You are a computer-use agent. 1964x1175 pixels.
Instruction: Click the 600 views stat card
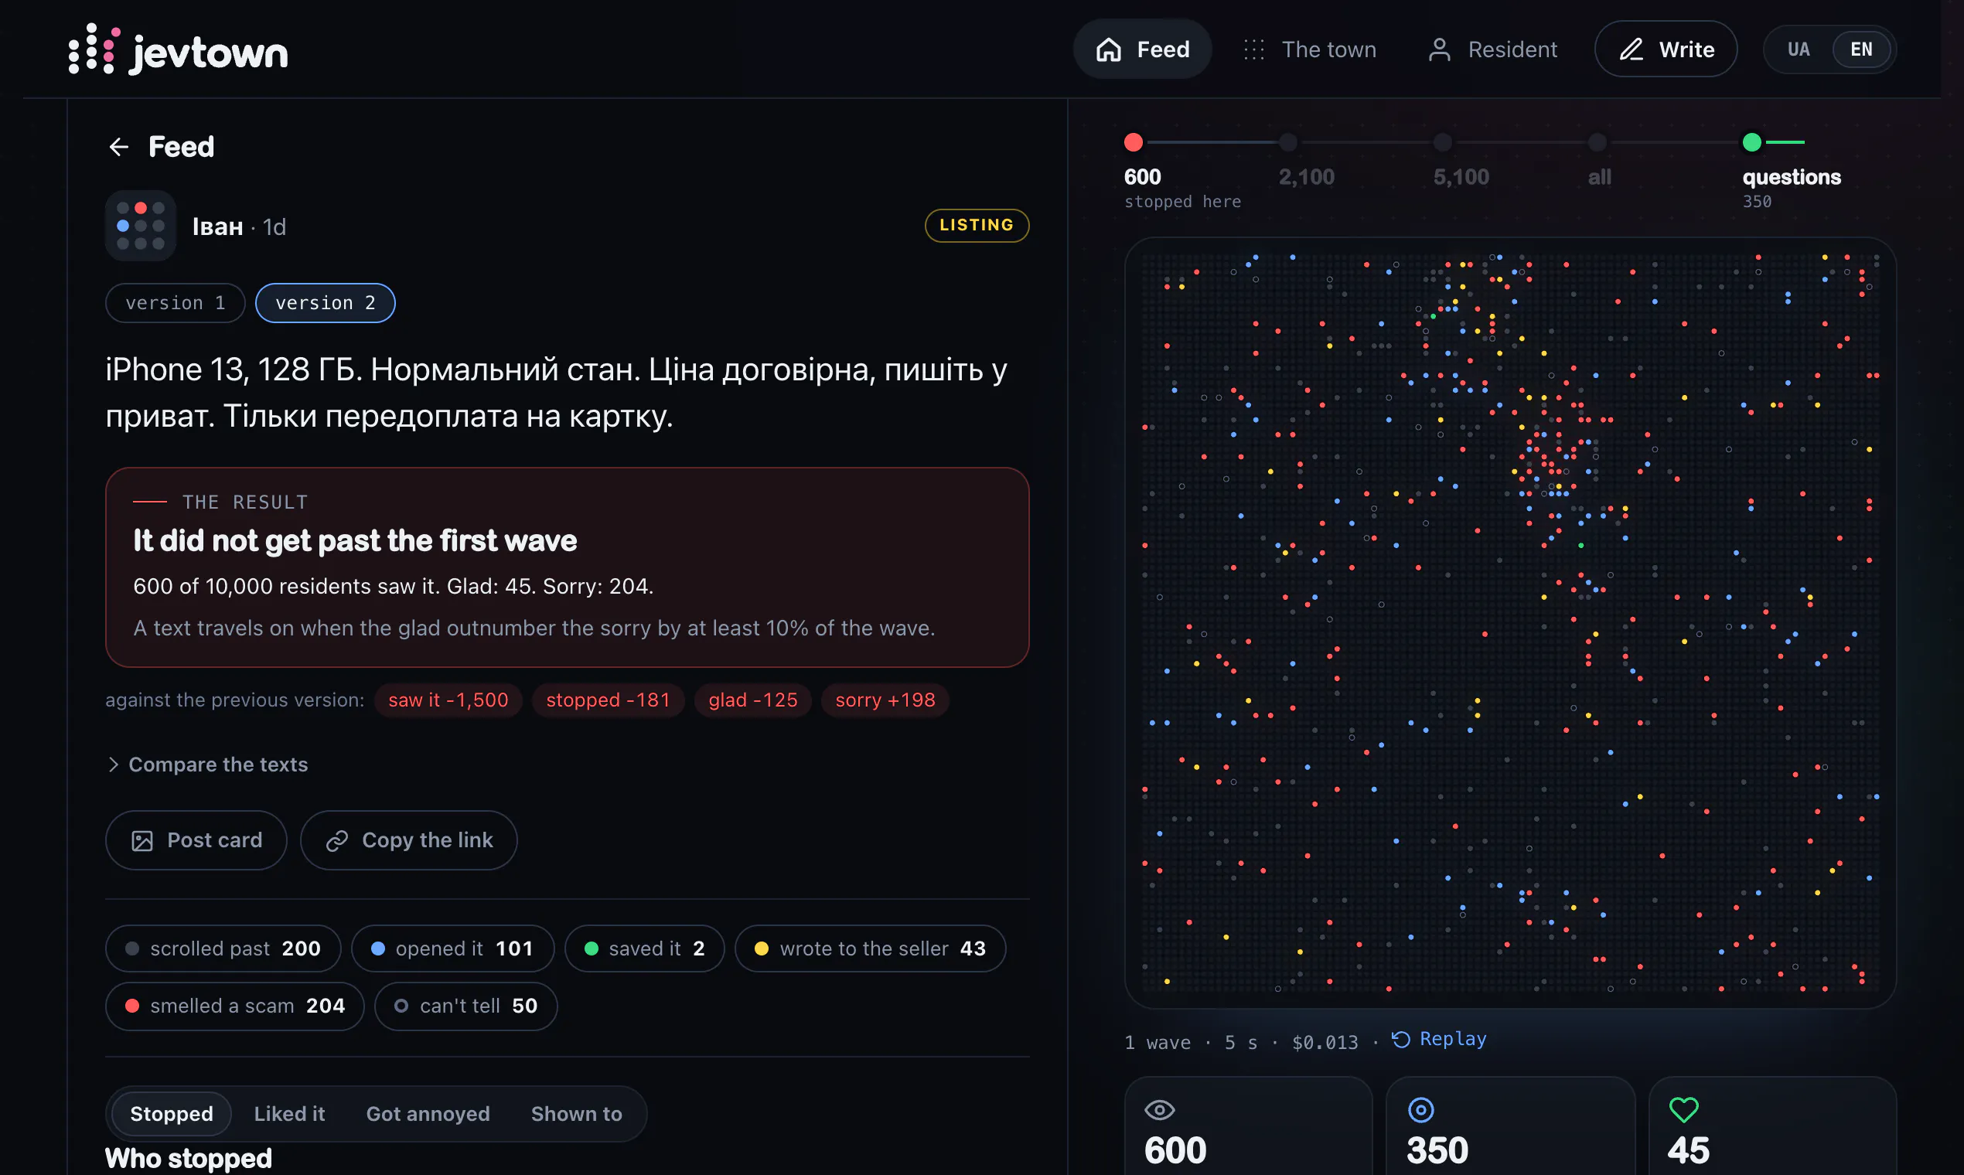coord(1248,1126)
